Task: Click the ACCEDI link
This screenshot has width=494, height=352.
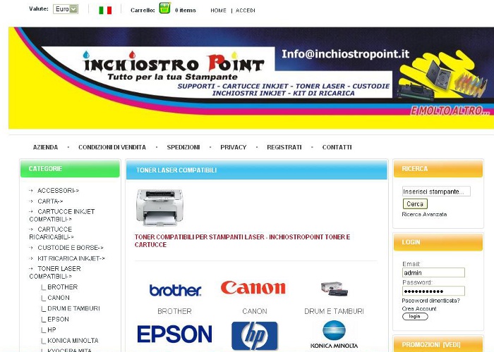Action: point(245,11)
